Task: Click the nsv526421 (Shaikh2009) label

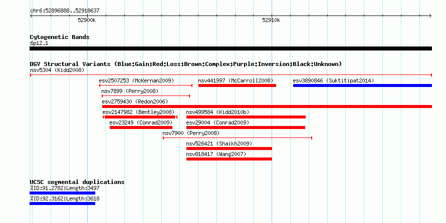Action: tap(219, 143)
